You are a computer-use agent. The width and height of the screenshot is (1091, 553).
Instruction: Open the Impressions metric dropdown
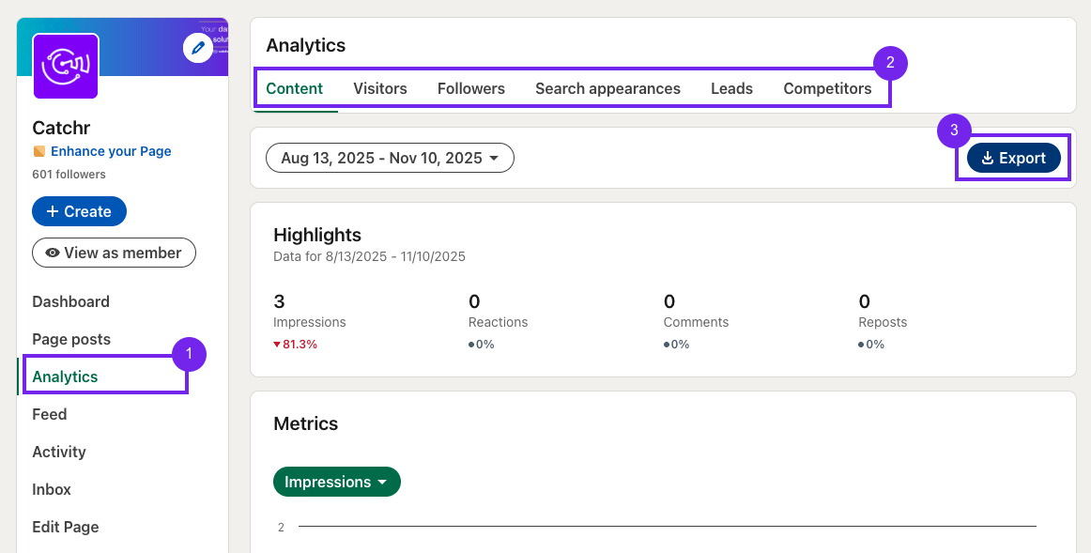click(x=336, y=481)
